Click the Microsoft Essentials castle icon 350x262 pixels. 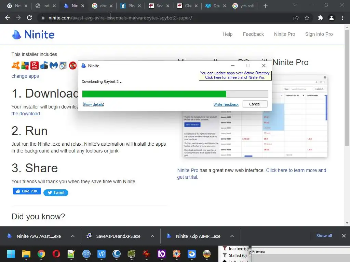coord(44,65)
